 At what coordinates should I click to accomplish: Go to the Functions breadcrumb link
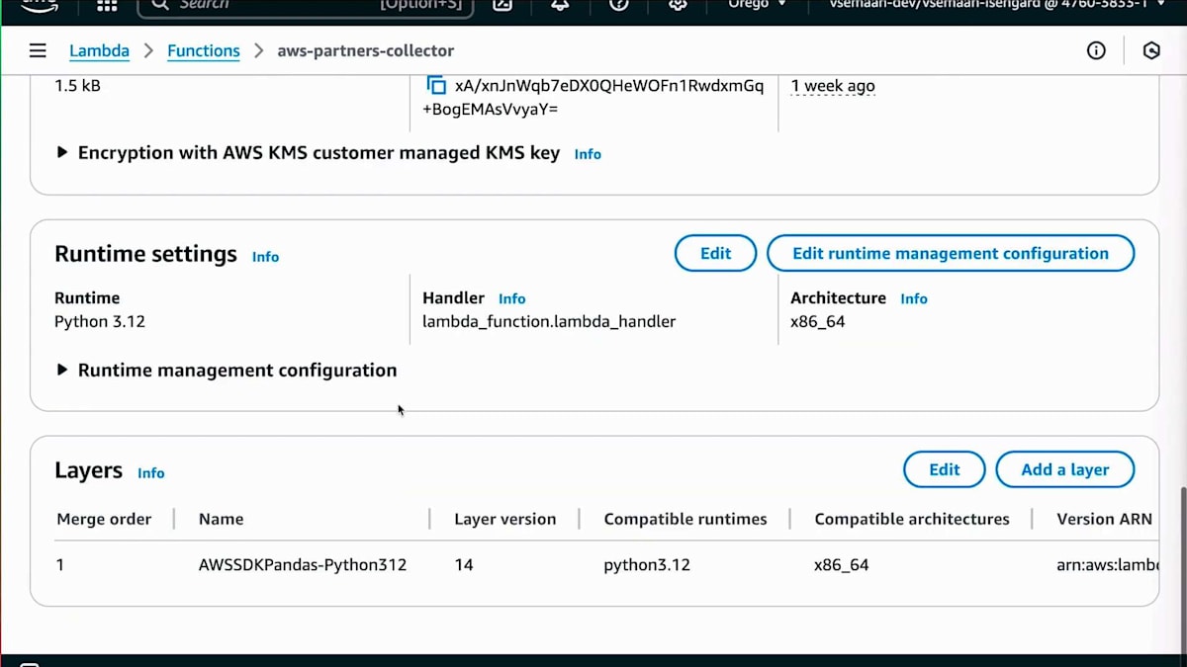click(204, 50)
